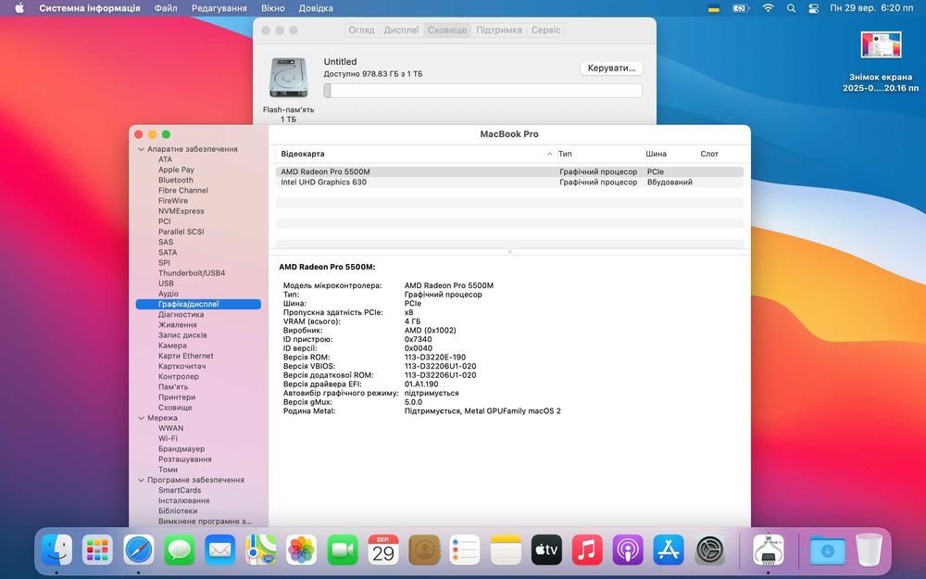This screenshot has width=926, height=579.
Task: Launch Music app from the dock
Action: (x=587, y=549)
